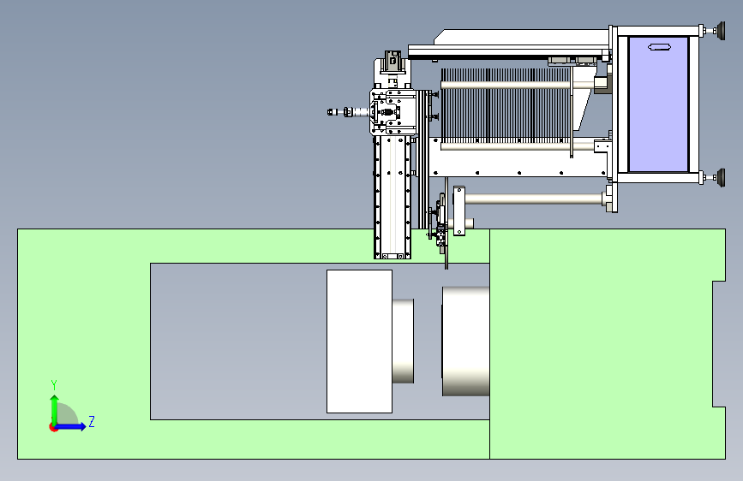Select the handle slot on the lavender panel
Image resolution: width=743 pixels, height=481 pixels.
point(659,47)
